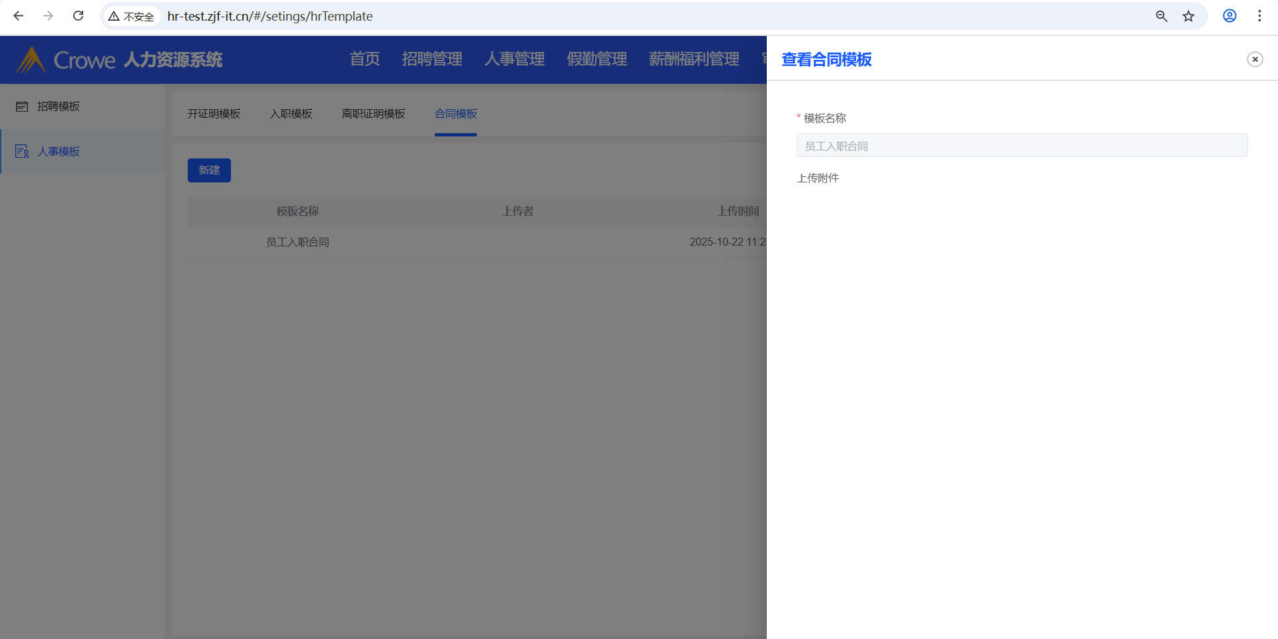Open 薪酬福利管理 in the top navigation
The image size is (1278, 639).
(x=694, y=59)
